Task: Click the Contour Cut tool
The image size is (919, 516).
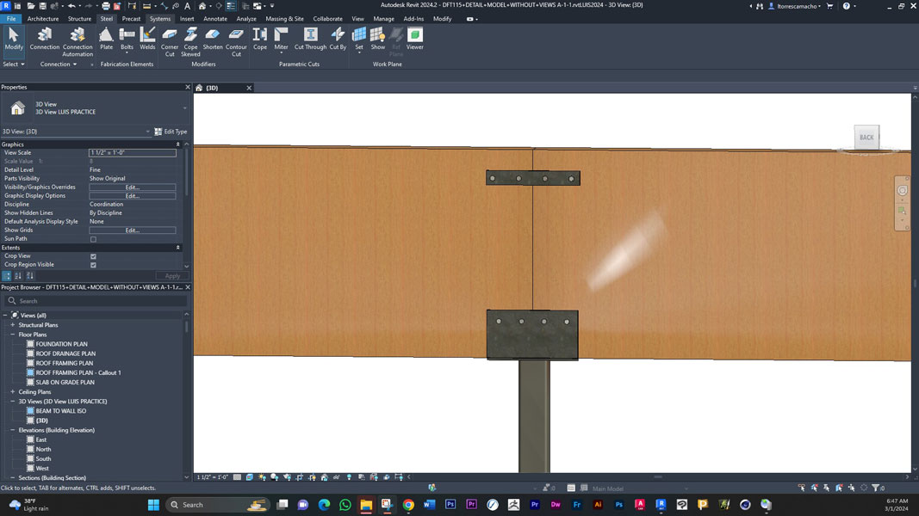Action: point(236,40)
